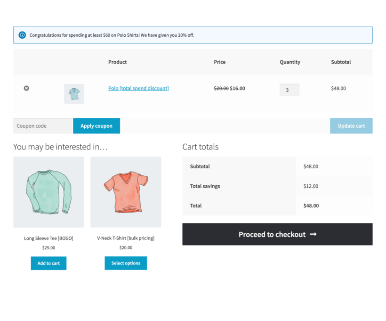The width and height of the screenshot is (386, 321).
Task: Click the quantity field showing 3
Action: 289,90
